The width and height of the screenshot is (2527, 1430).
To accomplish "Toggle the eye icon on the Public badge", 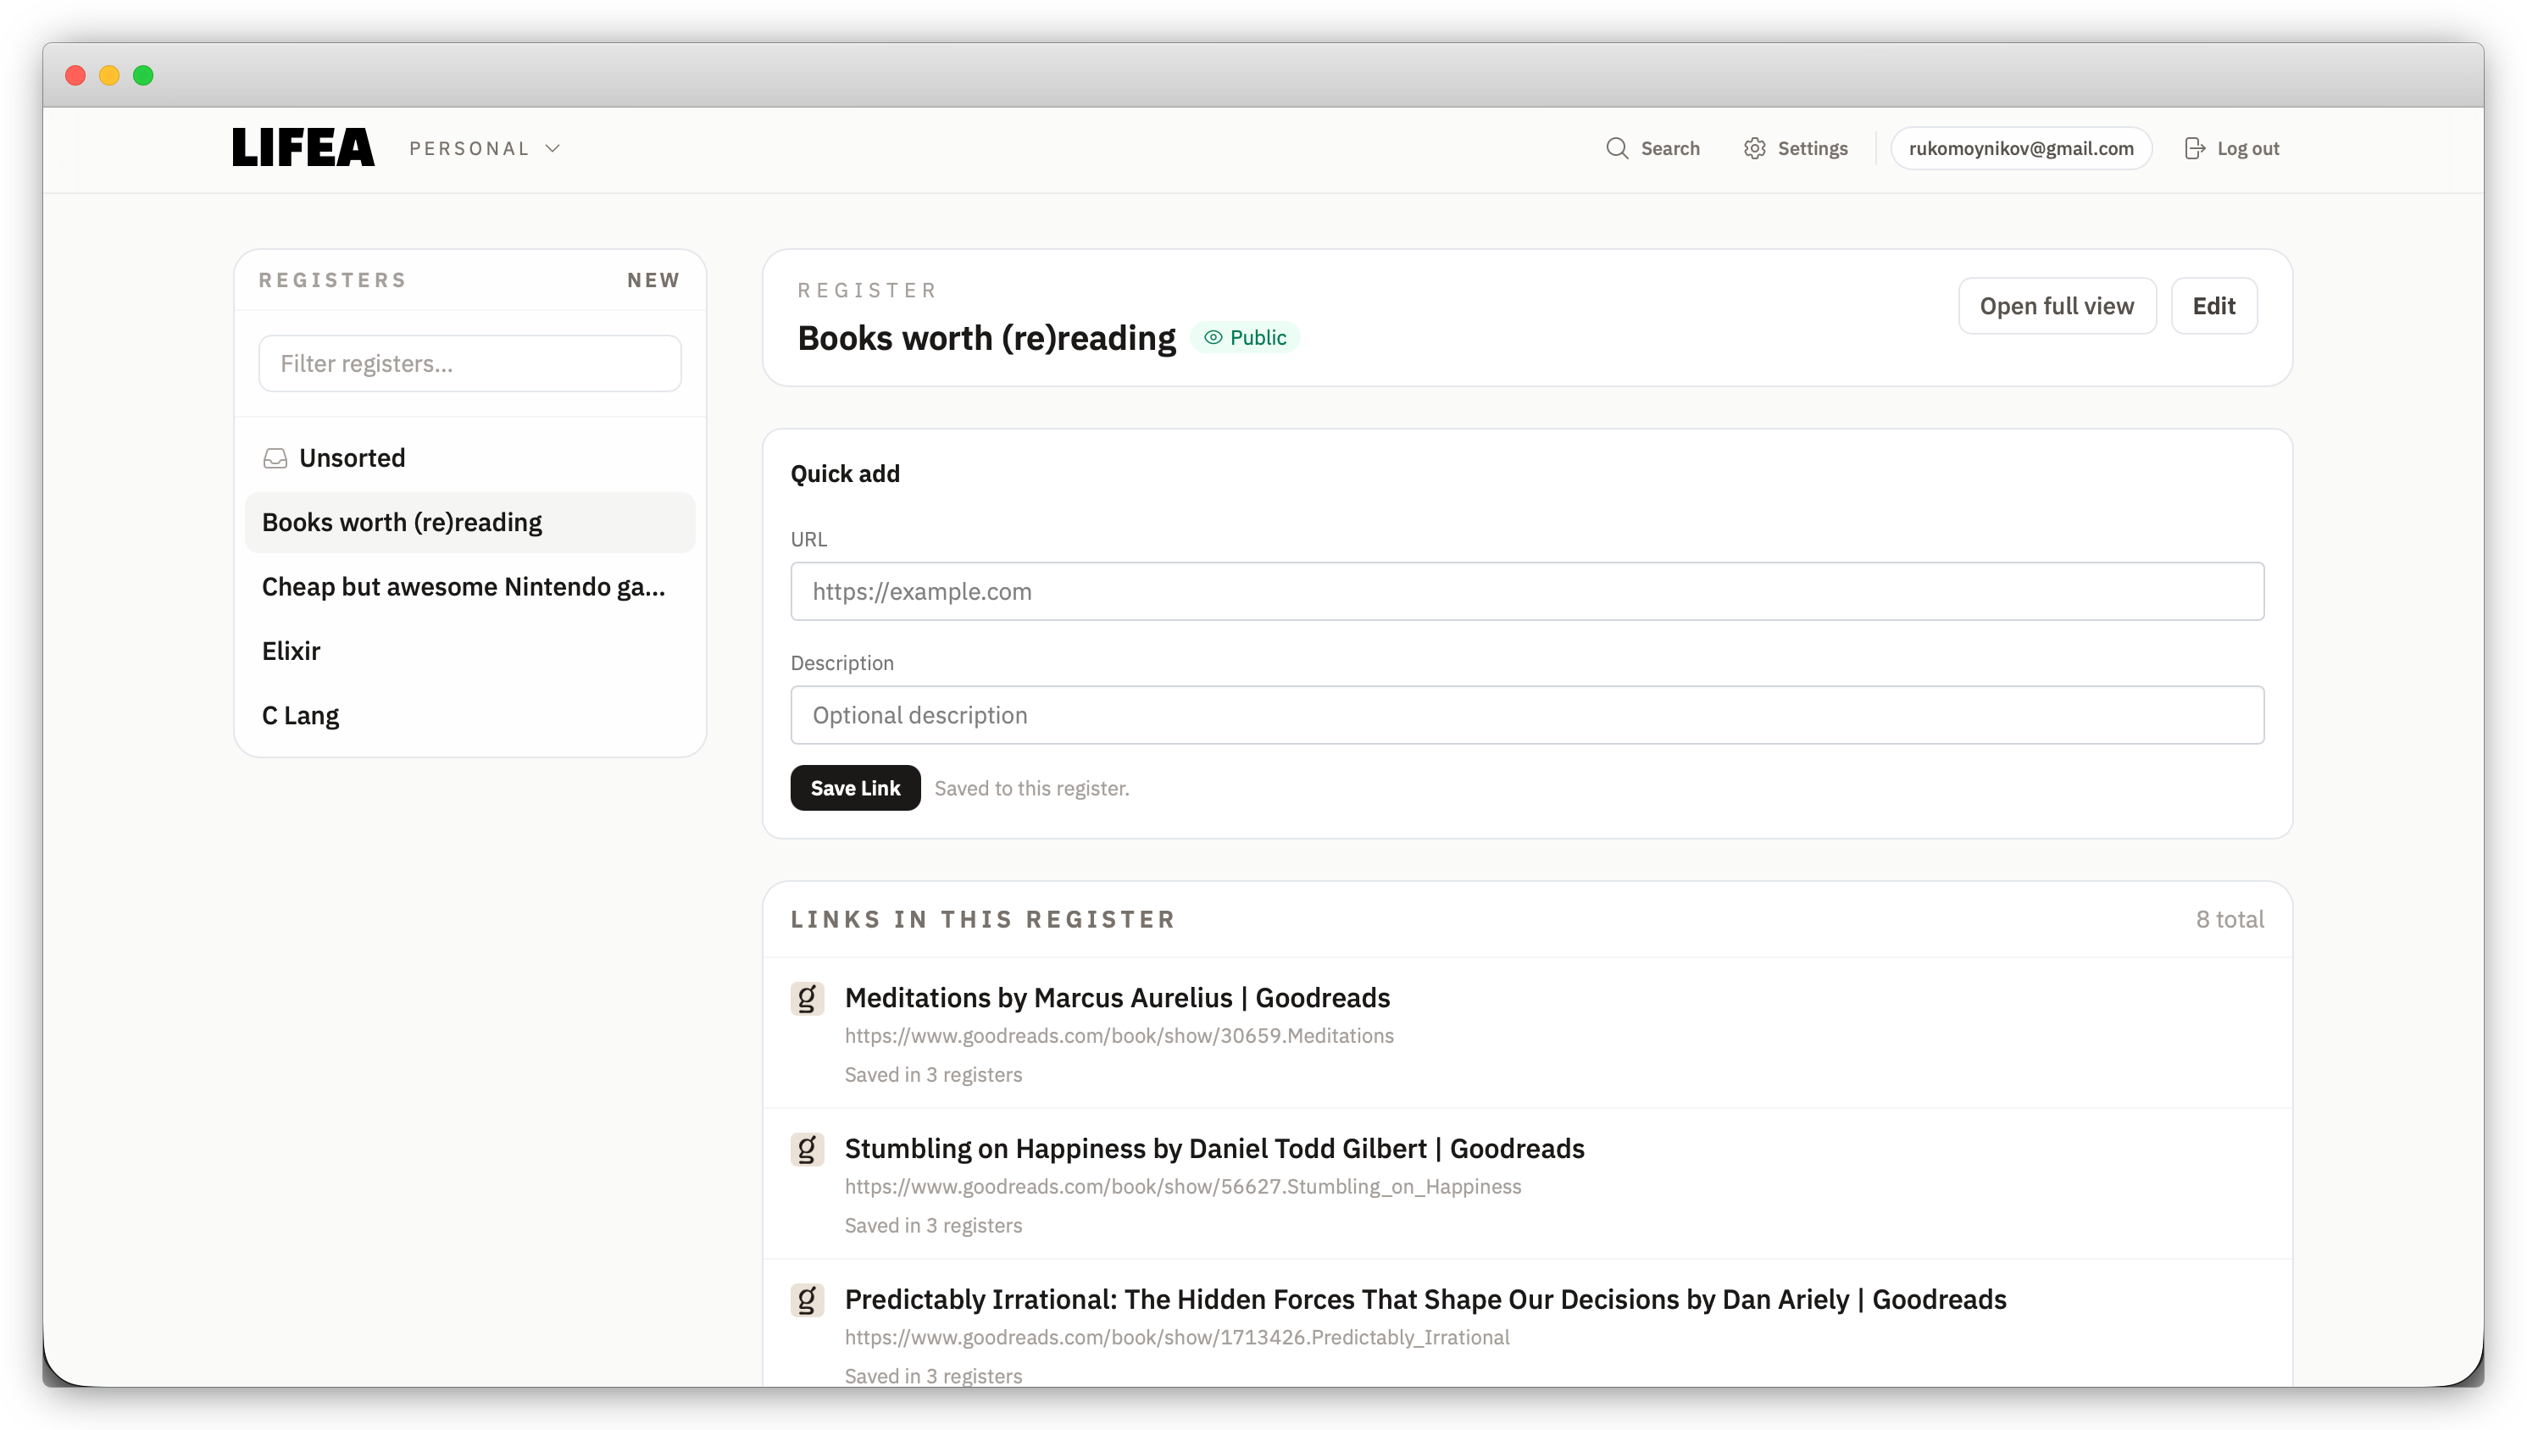I will tap(1215, 337).
